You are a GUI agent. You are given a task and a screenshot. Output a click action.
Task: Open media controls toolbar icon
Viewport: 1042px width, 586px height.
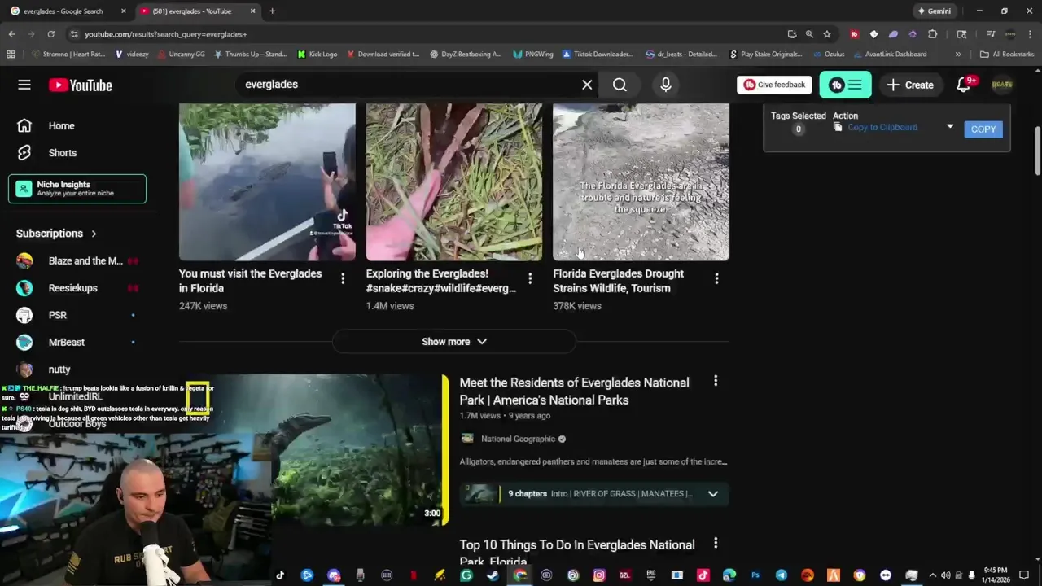(991, 34)
